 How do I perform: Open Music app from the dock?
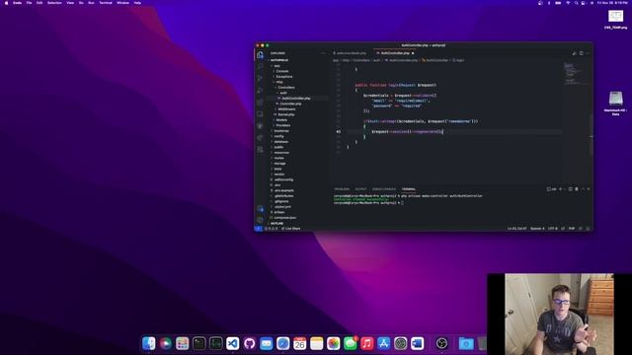point(366,343)
